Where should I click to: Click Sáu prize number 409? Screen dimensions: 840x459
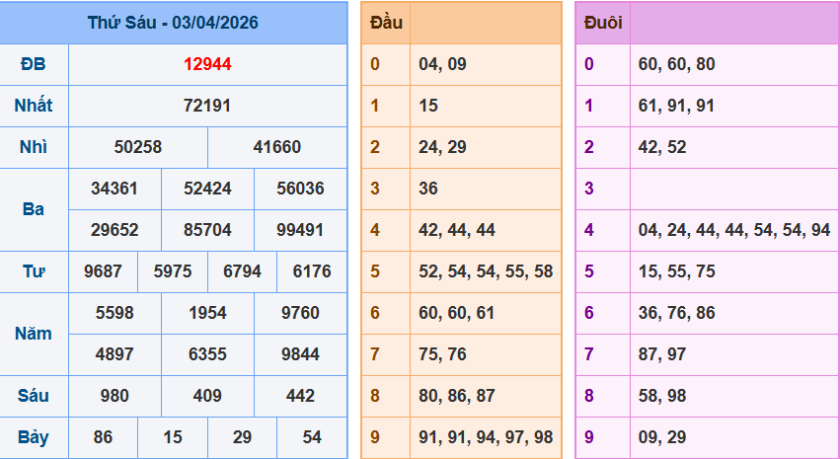click(207, 396)
